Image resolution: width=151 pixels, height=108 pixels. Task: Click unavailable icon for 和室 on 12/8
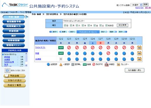pos(108,53)
